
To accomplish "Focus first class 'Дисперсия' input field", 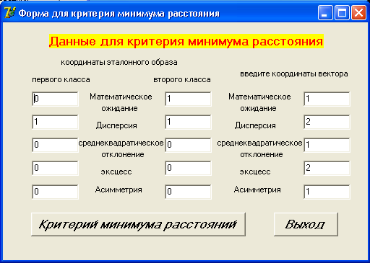I will point(55,122).
